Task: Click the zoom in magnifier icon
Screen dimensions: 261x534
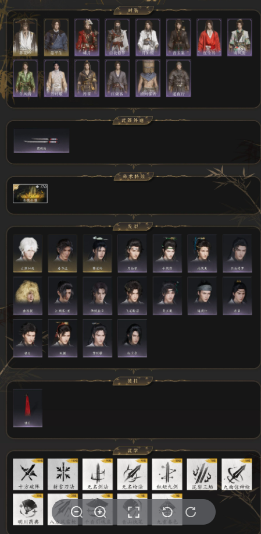Action: click(x=100, y=511)
